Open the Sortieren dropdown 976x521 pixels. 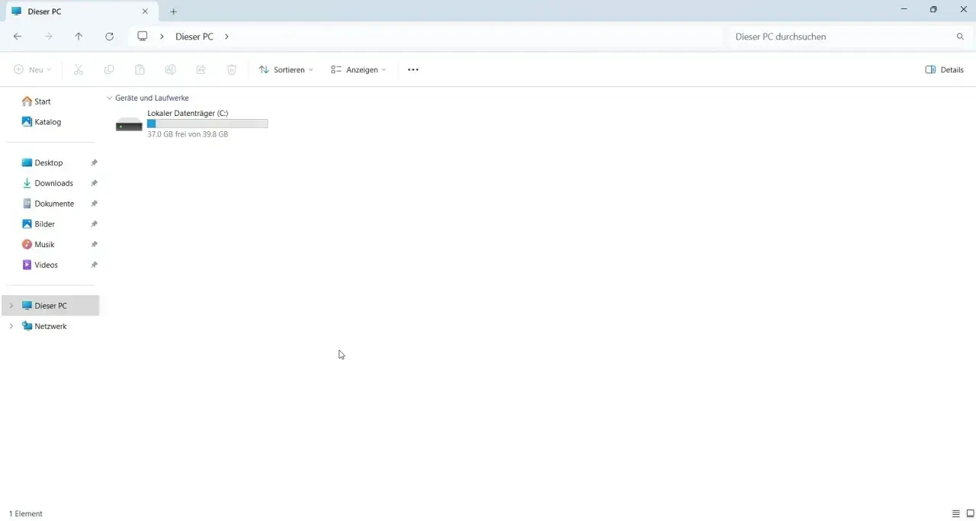click(x=286, y=69)
